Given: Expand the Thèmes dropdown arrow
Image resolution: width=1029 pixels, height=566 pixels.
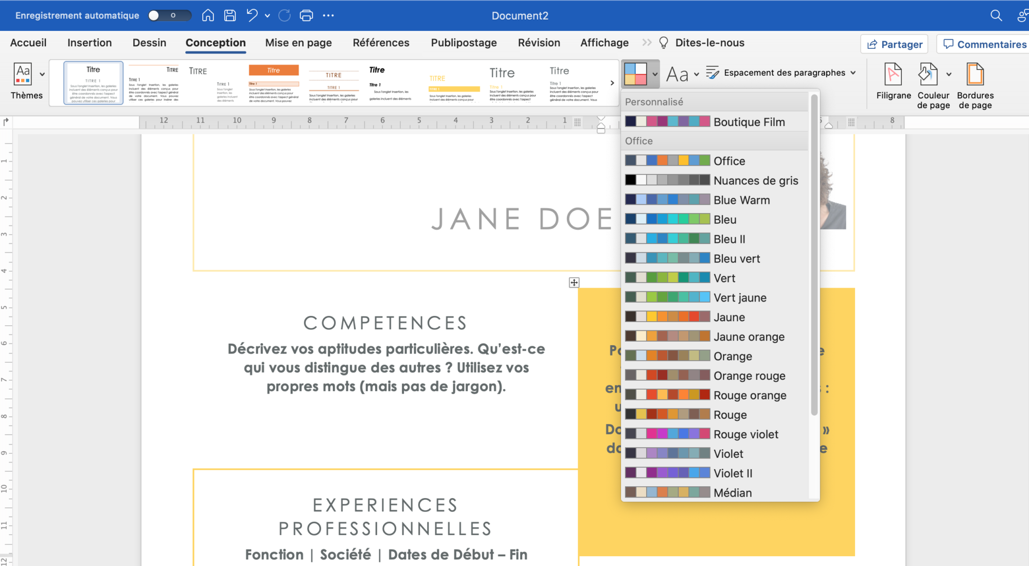Looking at the screenshot, I should point(42,75).
